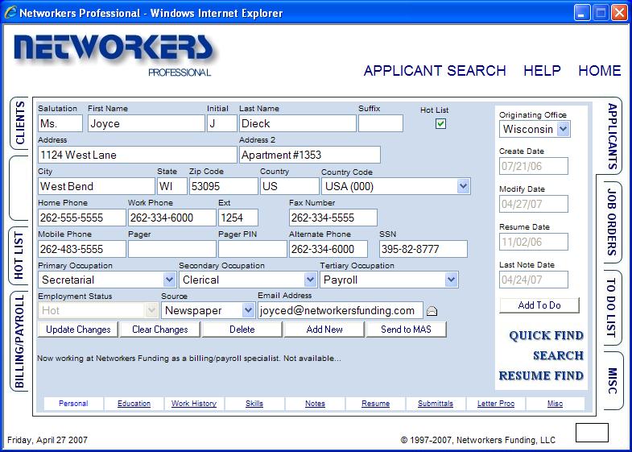Open the BILLING/PAYROLL side tab
The image size is (632, 452).
(19, 341)
